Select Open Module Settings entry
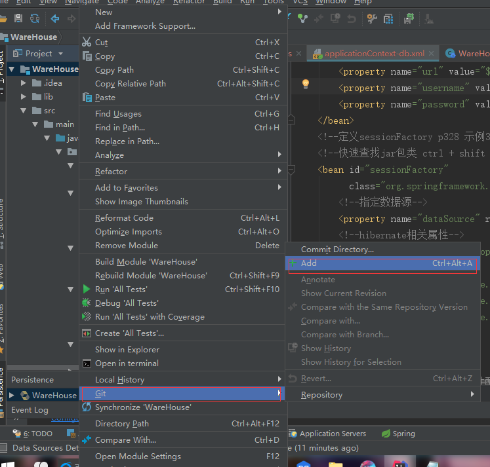This screenshot has width=490, height=467. (x=183, y=456)
